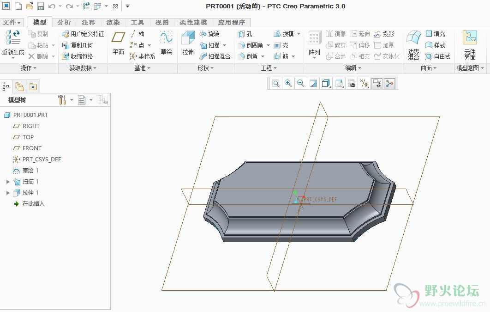Save the model using the floppy disk icon
This screenshot has width=490, height=312.
tap(41, 6)
